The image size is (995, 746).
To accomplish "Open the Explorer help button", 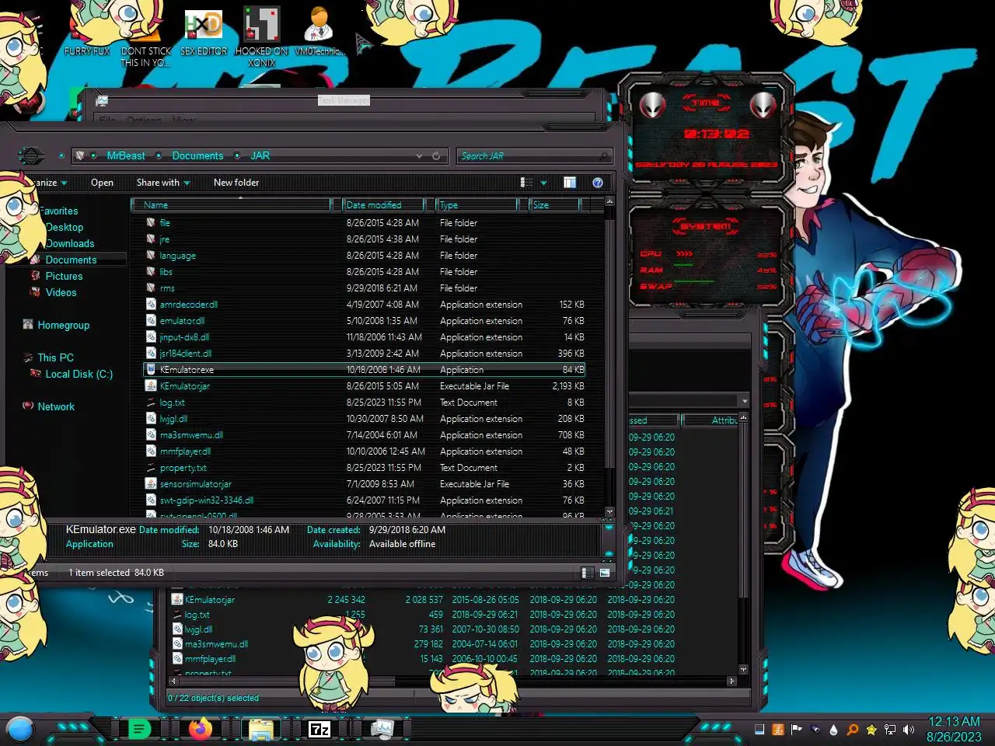I will (598, 183).
